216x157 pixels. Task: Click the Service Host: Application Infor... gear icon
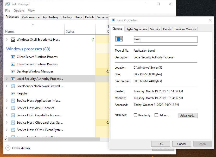pos(13,101)
